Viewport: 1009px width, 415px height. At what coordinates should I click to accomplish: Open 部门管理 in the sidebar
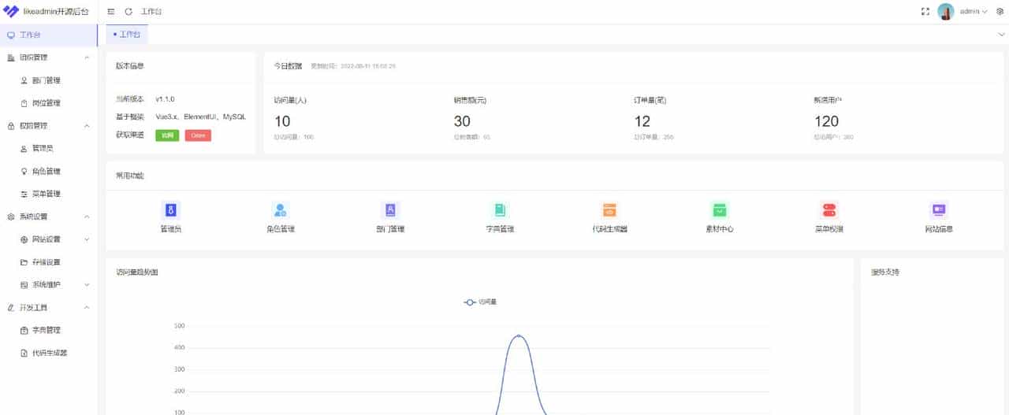49,80
